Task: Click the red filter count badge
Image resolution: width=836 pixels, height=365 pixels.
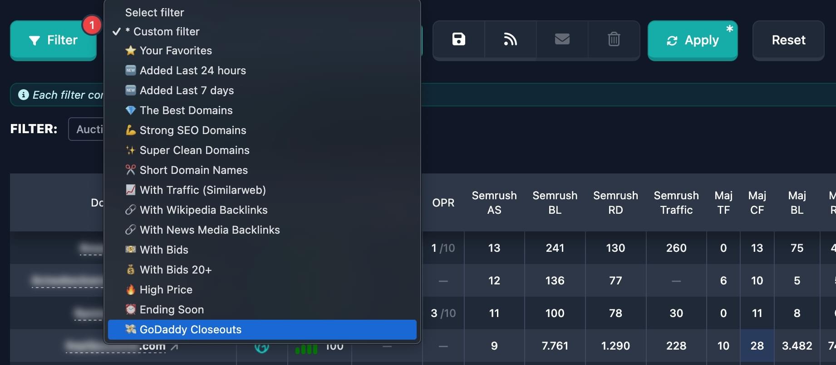Action: 92,25
